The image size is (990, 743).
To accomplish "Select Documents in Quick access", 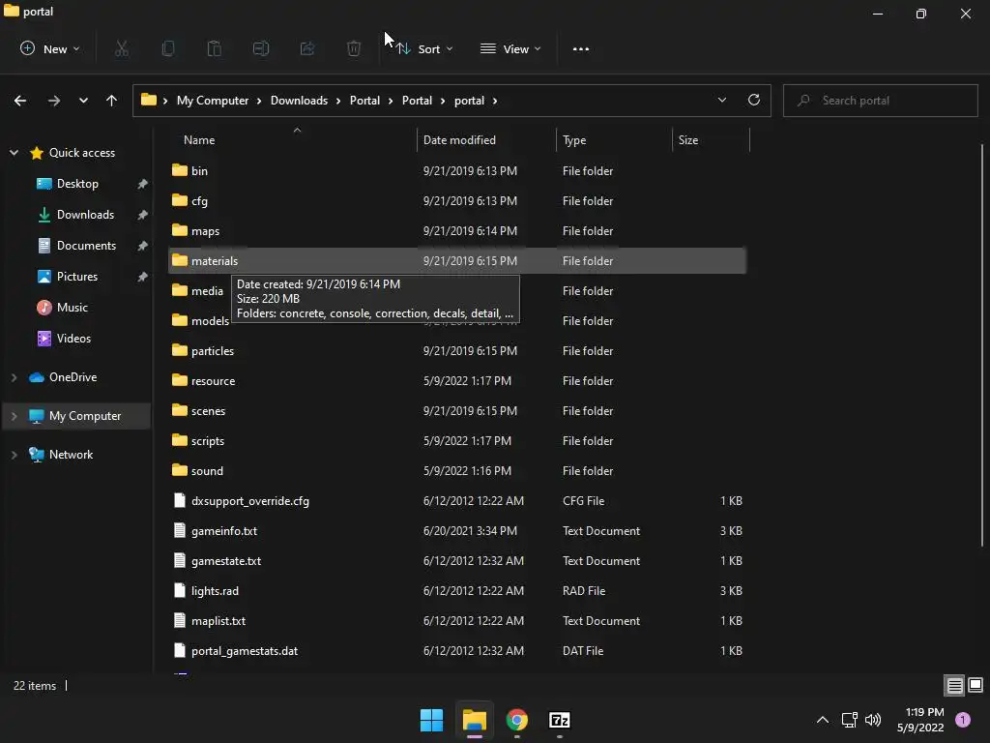I will point(86,246).
